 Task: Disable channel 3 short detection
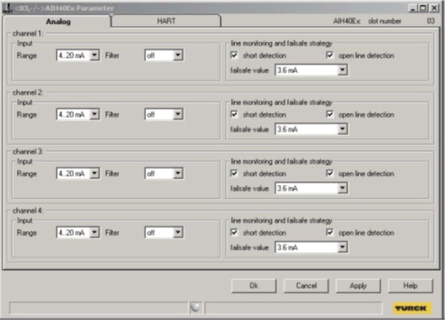pyautogui.click(x=234, y=173)
